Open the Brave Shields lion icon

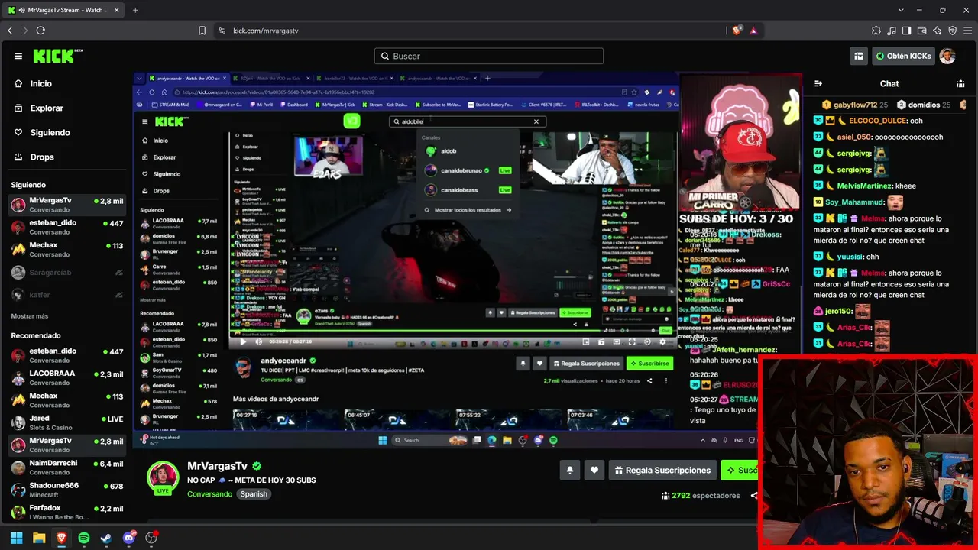737,31
